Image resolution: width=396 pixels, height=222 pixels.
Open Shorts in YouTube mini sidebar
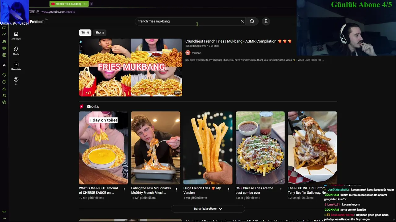tap(16, 51)
